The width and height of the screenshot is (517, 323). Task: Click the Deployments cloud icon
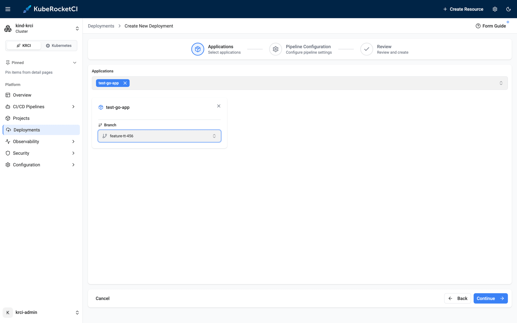(x=8, y=130)
